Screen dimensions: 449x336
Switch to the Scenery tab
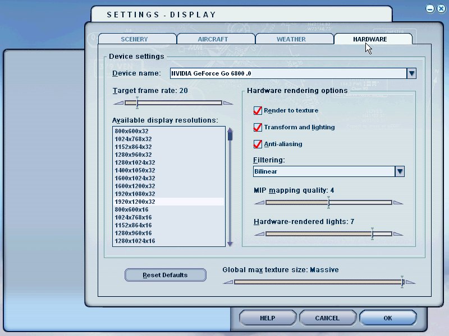pos(135,39)
